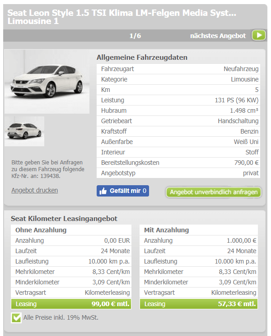Click the 1/6 offer counter
Viewport: 271px width, 336px height.
(135, 36)
